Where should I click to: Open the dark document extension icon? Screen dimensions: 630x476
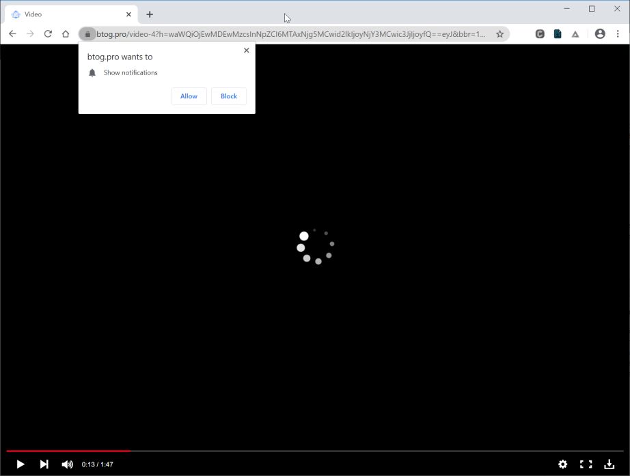558,34
